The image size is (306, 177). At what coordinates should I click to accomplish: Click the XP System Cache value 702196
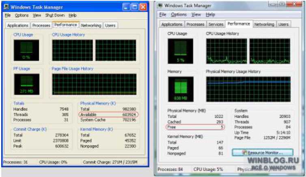pyautogui.click(x=129, y=120)
